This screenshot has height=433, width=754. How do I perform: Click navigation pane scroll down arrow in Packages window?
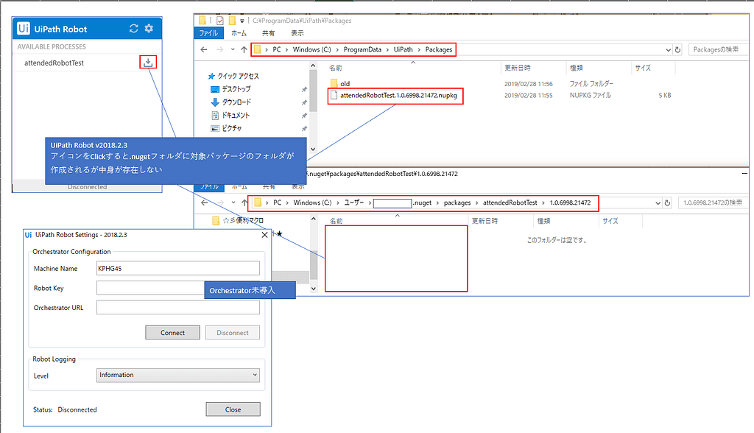point(313,149)
